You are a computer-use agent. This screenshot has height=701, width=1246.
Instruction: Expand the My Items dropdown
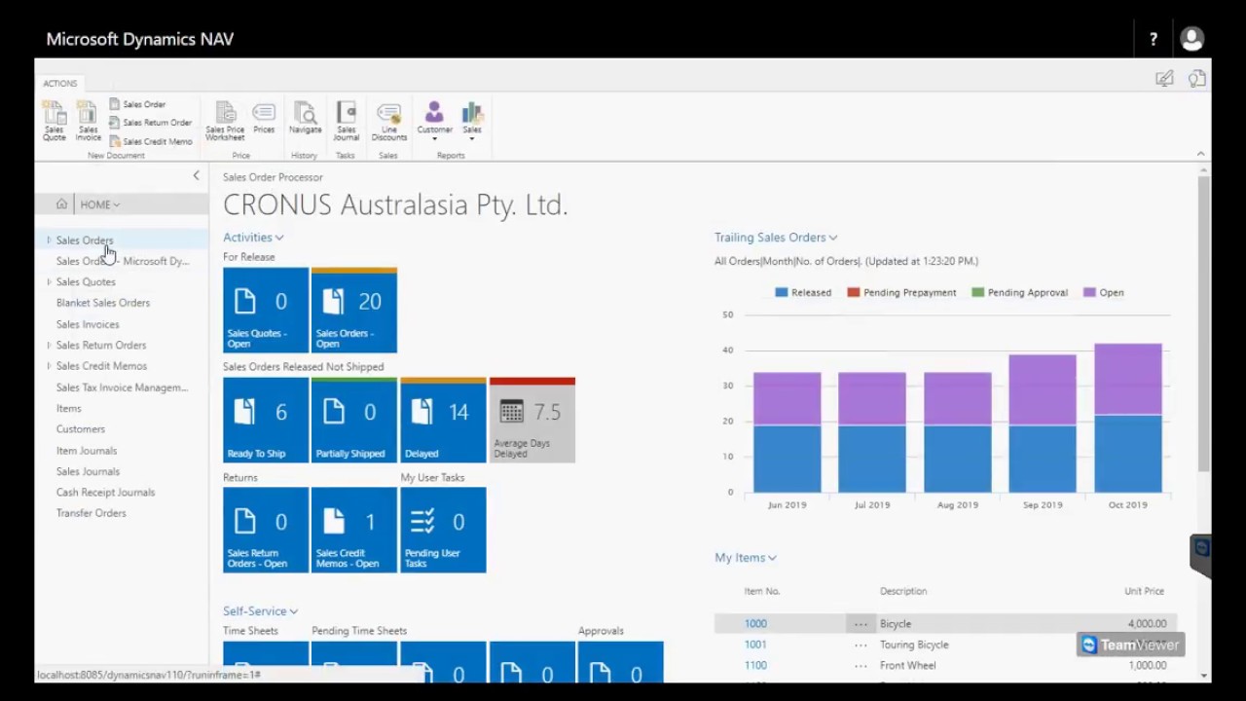pos(746,558)
